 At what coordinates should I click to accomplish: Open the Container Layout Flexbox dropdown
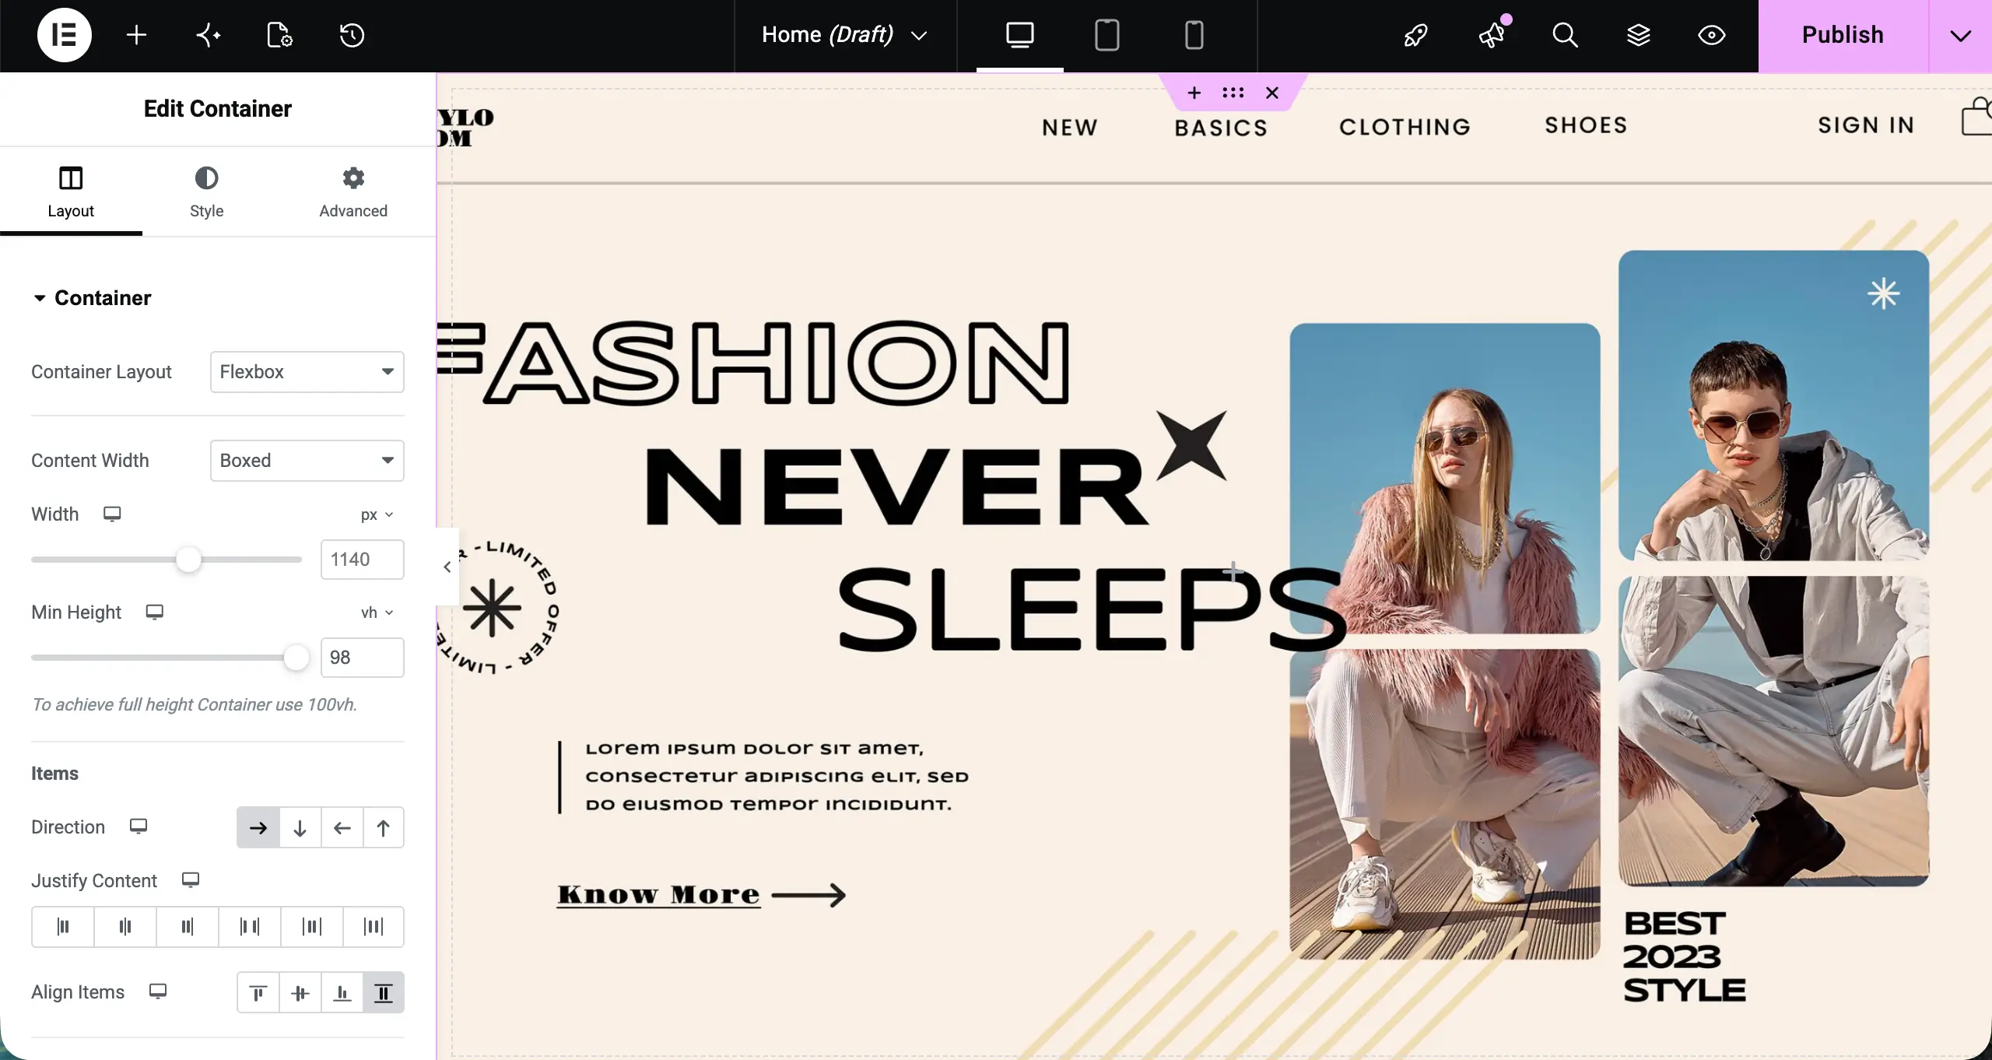(307, 372)
